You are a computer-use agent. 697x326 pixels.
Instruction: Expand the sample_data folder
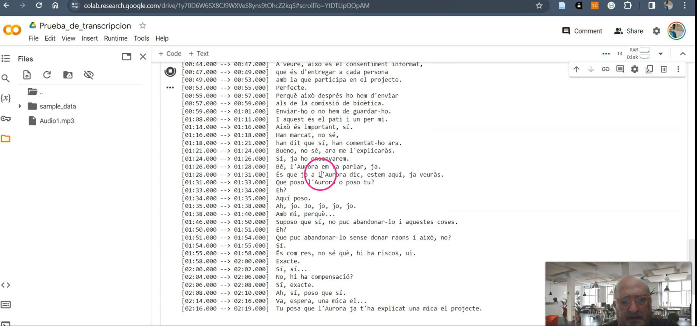click(20, 106)
